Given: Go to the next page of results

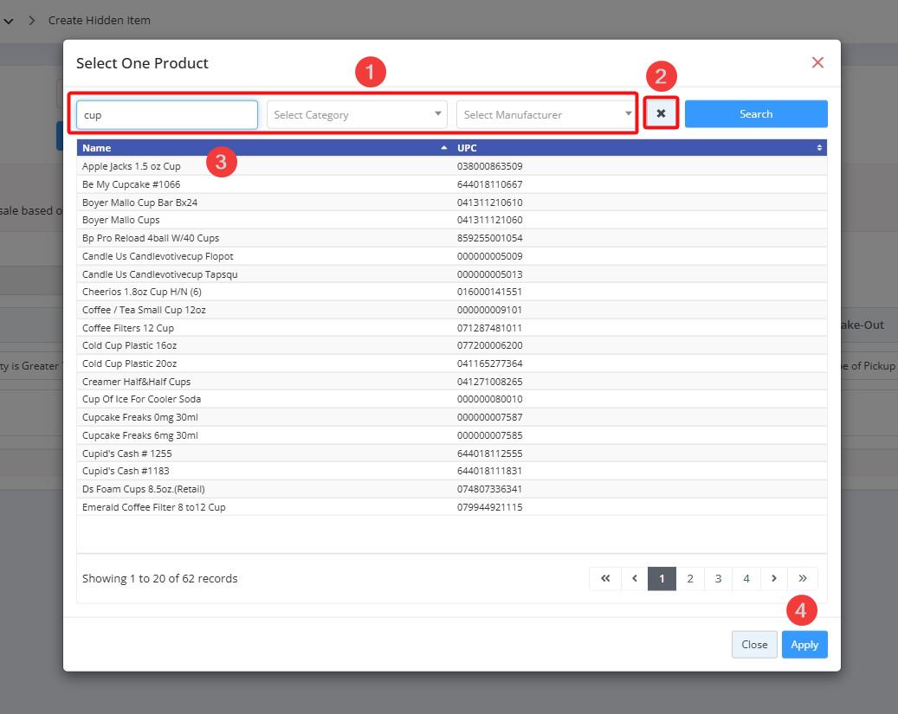Looking at the screenshot, I should [x=773, y=578].
